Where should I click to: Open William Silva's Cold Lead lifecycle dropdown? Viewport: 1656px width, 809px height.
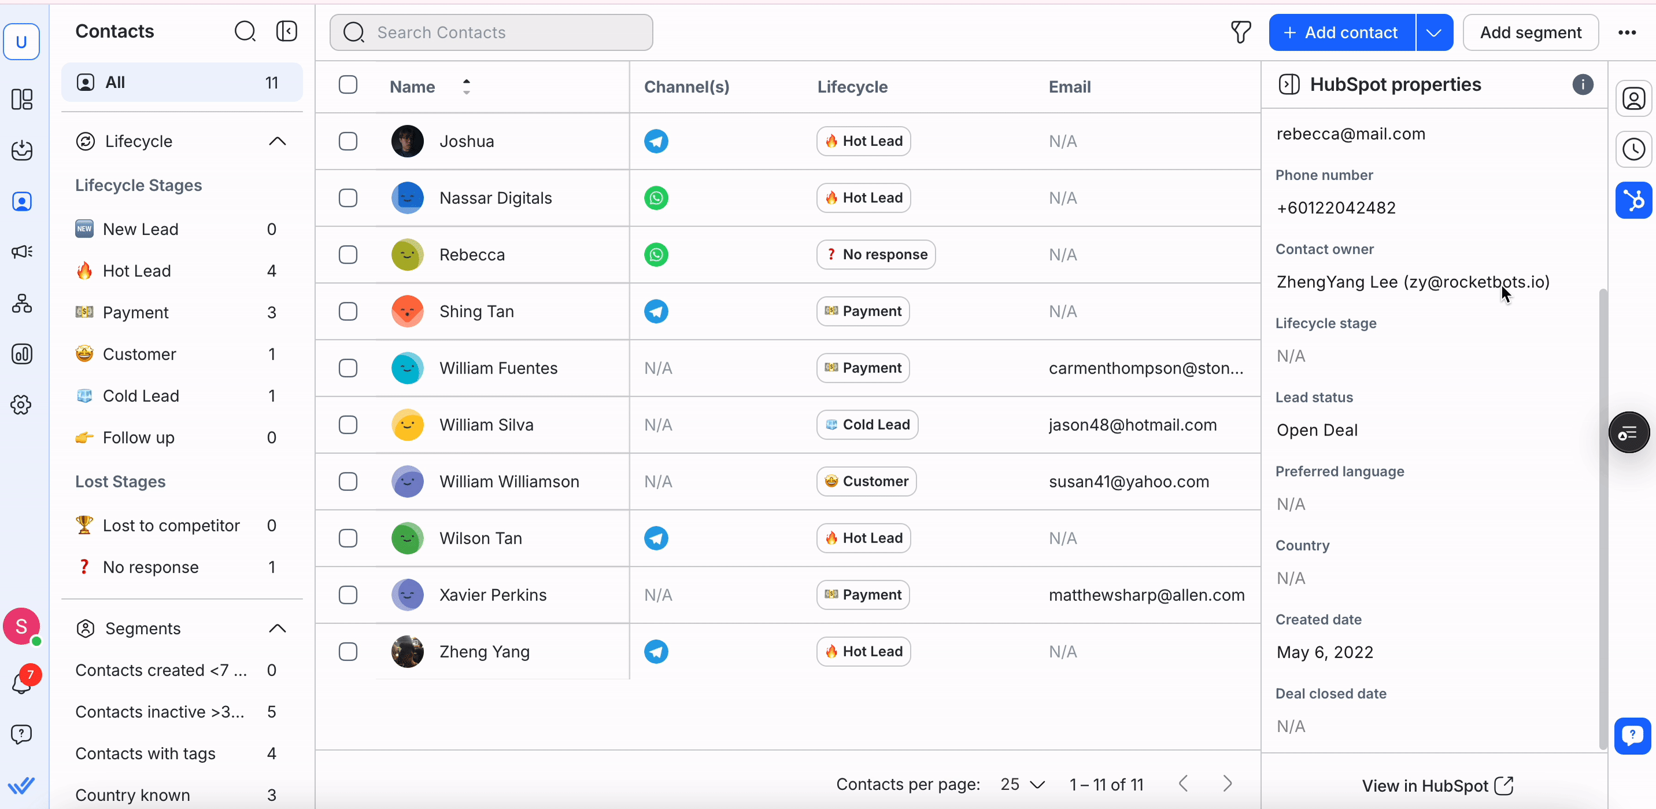pyautogui.click(x=867, y=424)
